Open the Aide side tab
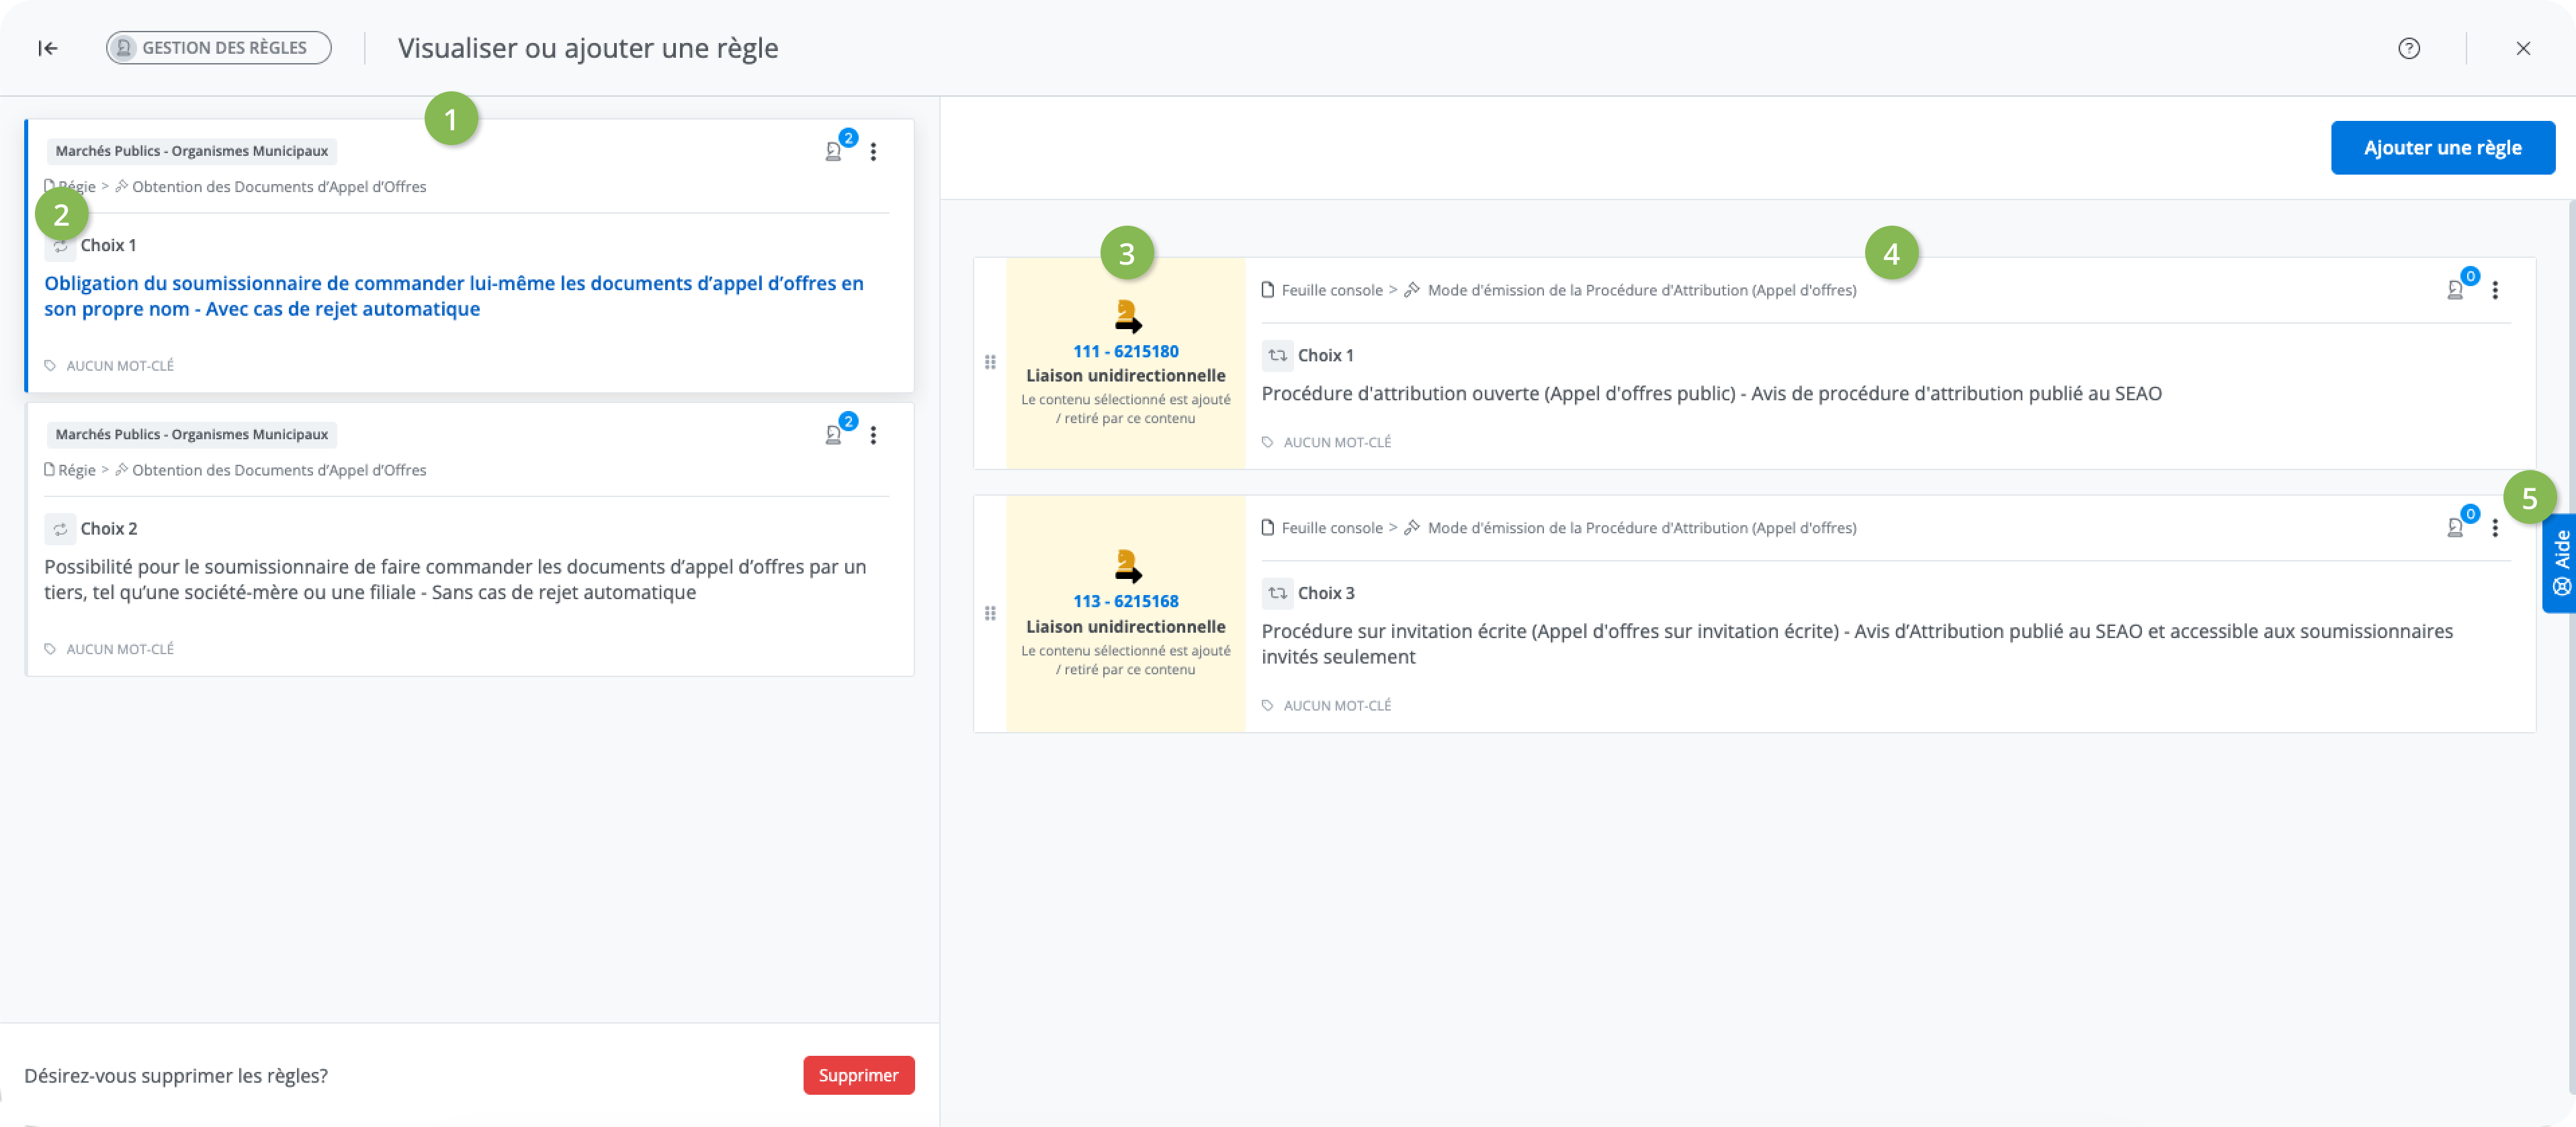The height and width of the screenshot is (1127, 2576). click(x=2560, y=563)
